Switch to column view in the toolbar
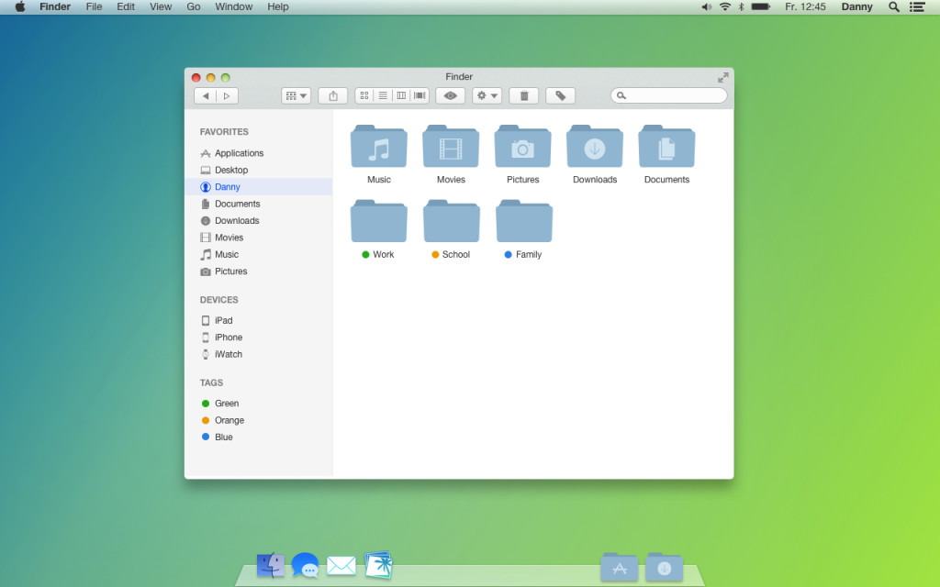This screenshot has height=587, width=940. point(402,95)
